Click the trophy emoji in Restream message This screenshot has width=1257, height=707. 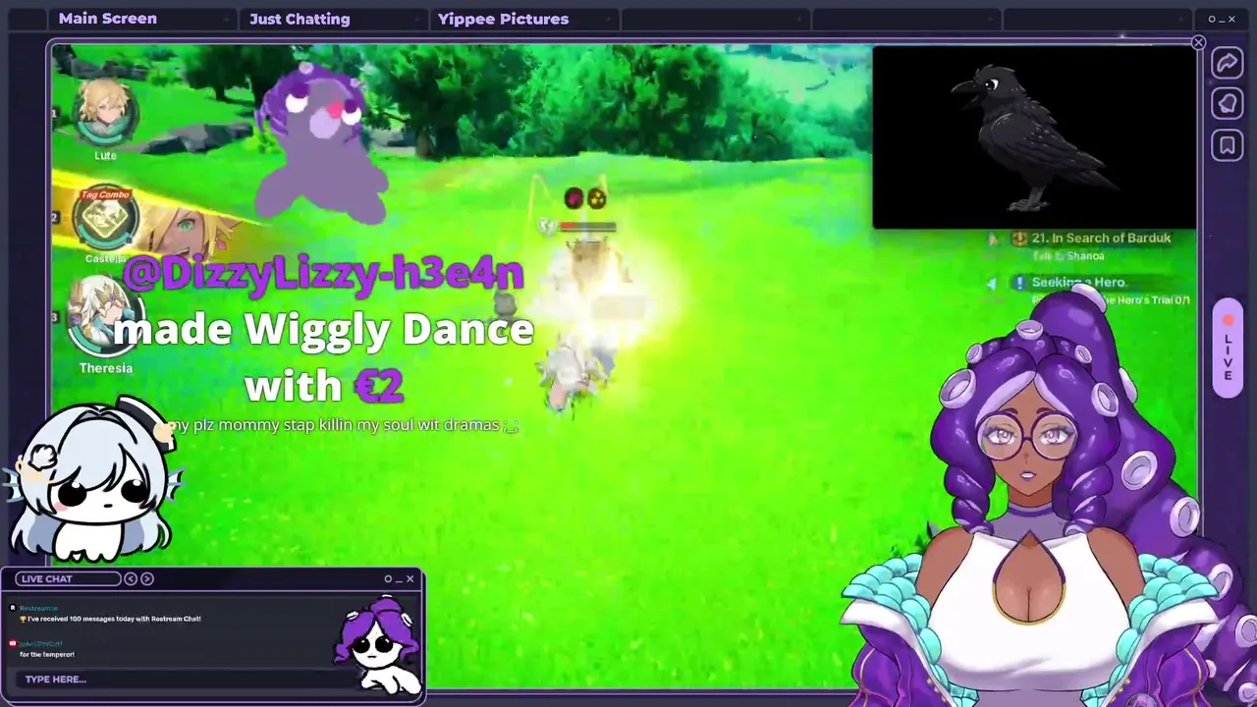pyautogui.click(x=23, y=619)
